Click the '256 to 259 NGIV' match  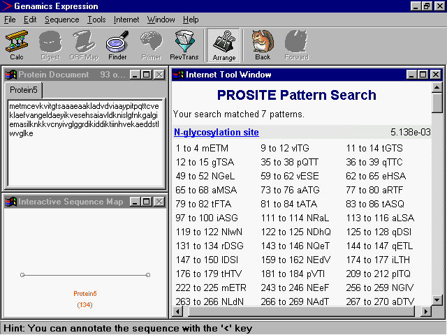click(380, 288)
